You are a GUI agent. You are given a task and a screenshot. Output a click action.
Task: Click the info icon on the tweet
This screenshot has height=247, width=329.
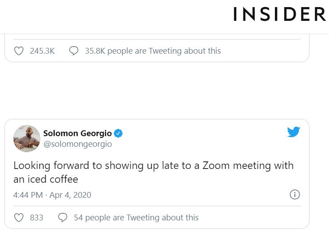295,195
